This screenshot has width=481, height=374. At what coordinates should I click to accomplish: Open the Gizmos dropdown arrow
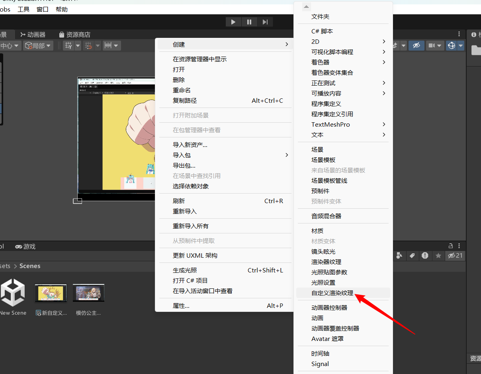click(461, 46)
